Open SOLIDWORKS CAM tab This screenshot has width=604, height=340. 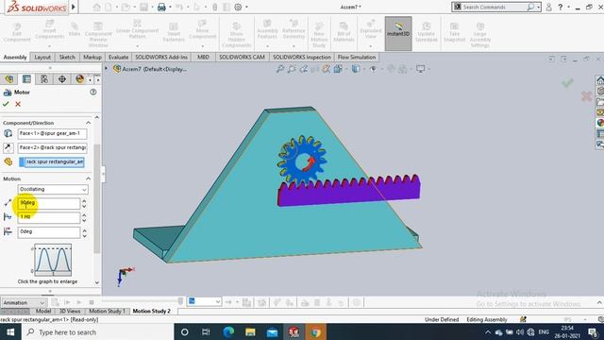(x=242, y=57)
